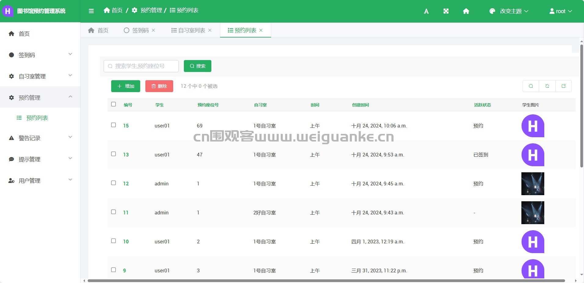584x283 pixels.
Task: Click the gear icon in breadcrumb 预约管理
Action: (x=134, y=10)
